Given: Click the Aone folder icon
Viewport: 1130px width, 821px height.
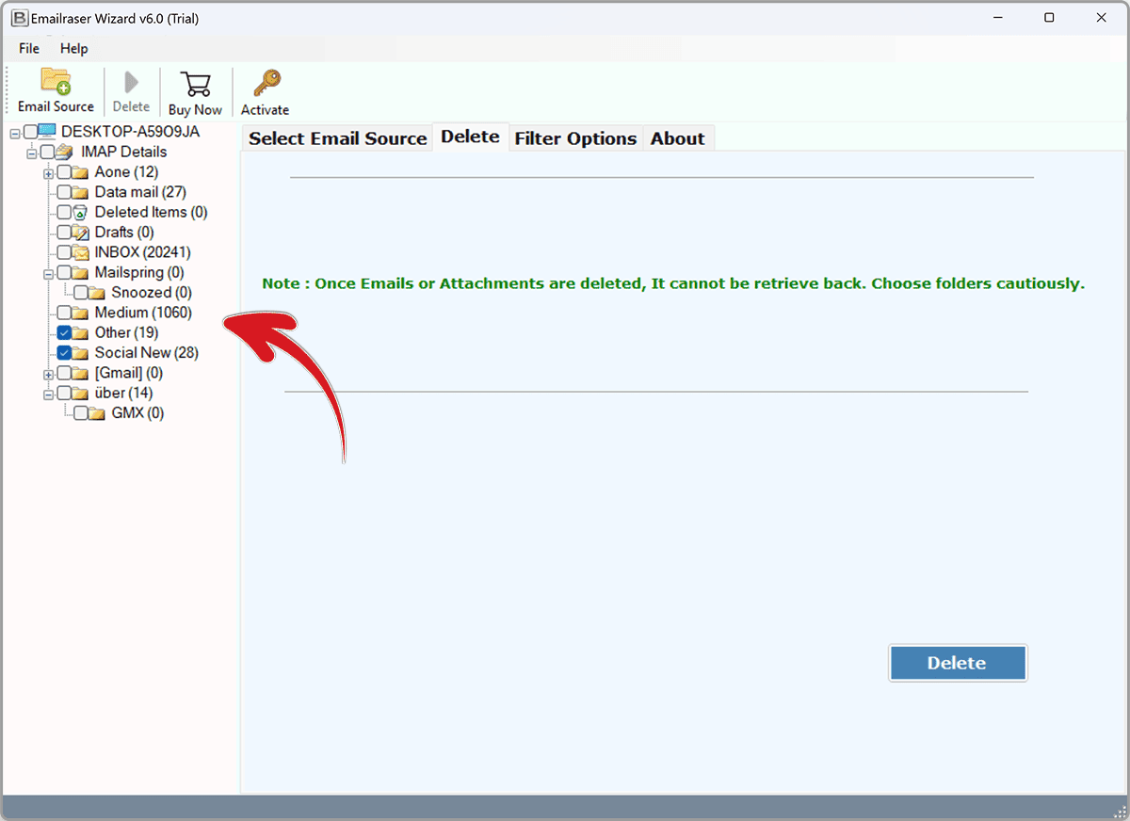Looking at the screenshot, I should click(82, 172).
